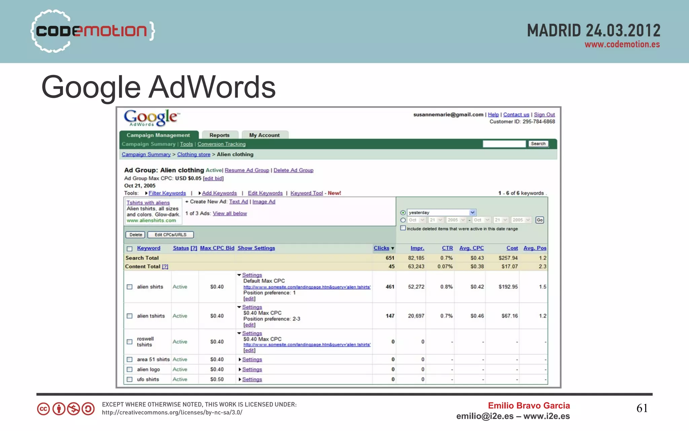
Task: Check the 'alien tshirts' keyword checkbox
Action: (x=130, y=316)
